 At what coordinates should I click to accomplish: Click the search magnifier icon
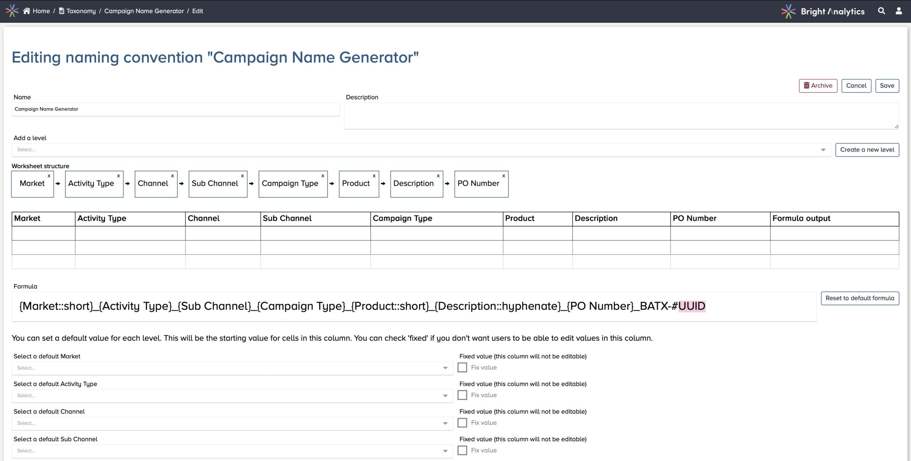(x=881, y=11)
